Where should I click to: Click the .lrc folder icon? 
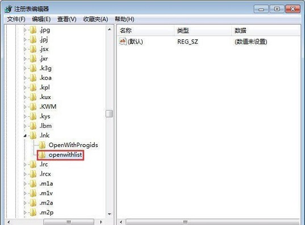[33, 164]
